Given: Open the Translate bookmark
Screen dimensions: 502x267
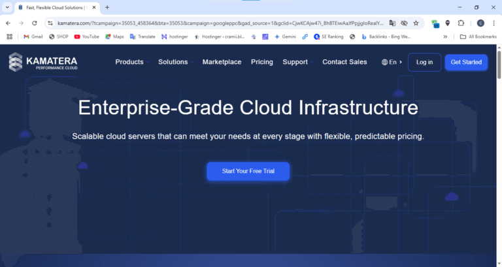Looking at the screenshot, I should [142, 37].
